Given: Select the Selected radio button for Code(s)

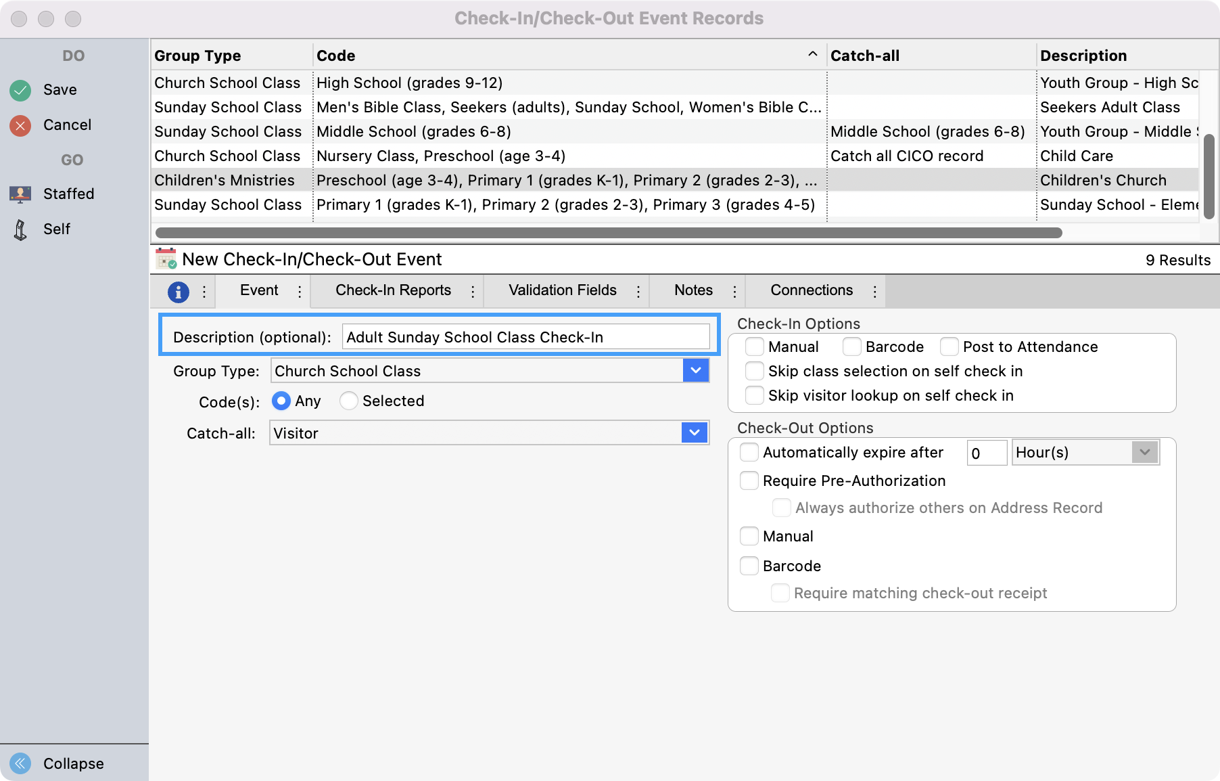Looking at the screenshot, I should tap(348, 401).
